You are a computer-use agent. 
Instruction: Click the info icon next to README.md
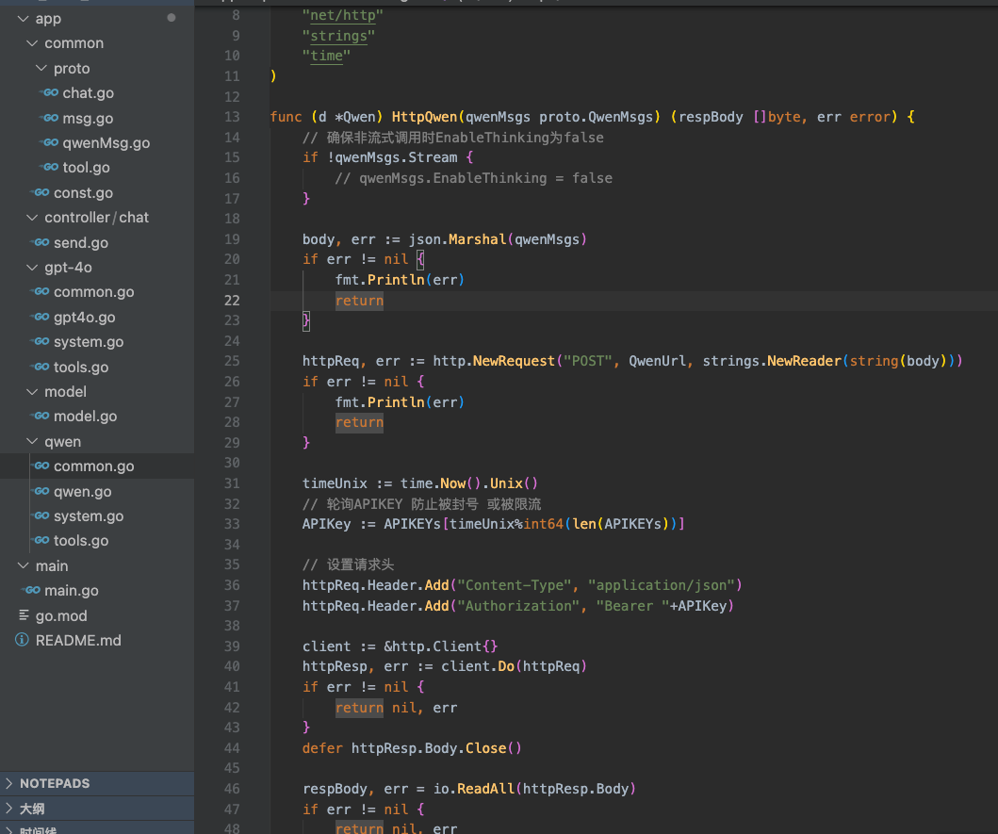(23, 641)
